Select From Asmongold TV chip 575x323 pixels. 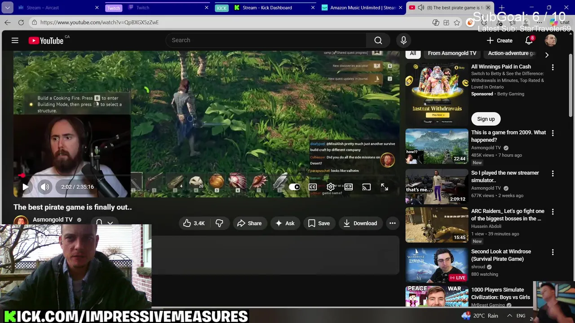click(x=452, y=53)
